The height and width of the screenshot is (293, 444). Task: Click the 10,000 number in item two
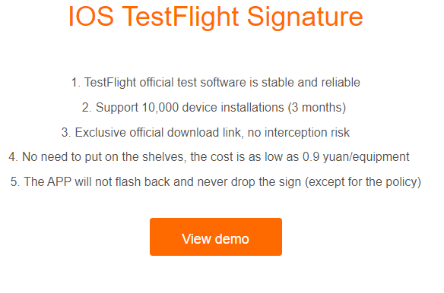[160, 108]
